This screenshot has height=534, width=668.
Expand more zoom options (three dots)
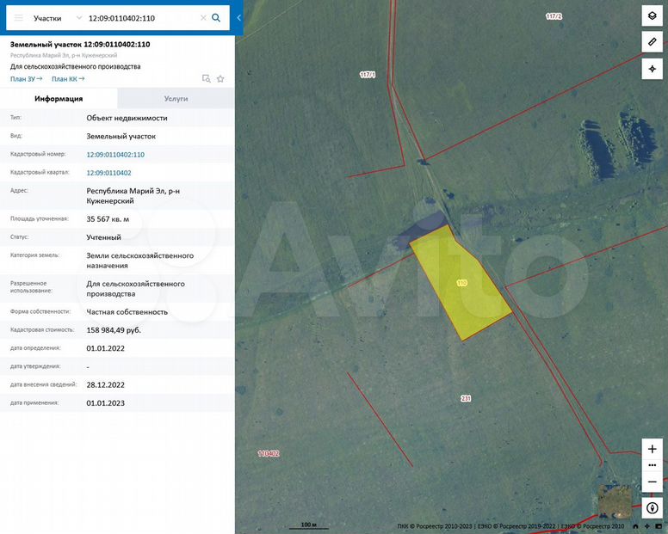point(652,465)
